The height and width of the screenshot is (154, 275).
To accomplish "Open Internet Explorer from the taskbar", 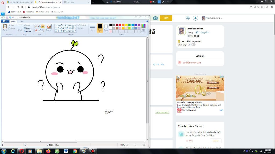I will point(13,151).
